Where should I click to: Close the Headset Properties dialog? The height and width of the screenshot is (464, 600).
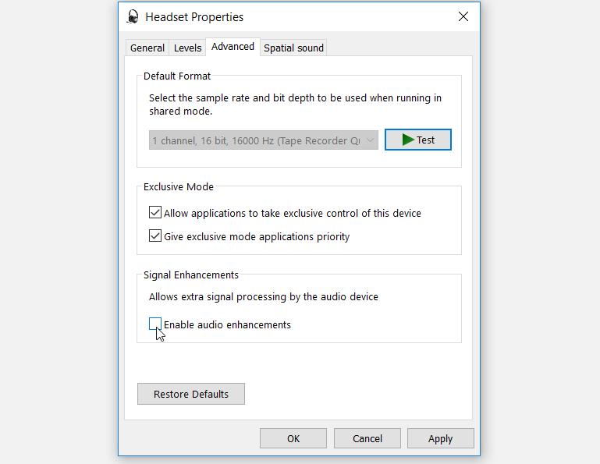point(463,16)
